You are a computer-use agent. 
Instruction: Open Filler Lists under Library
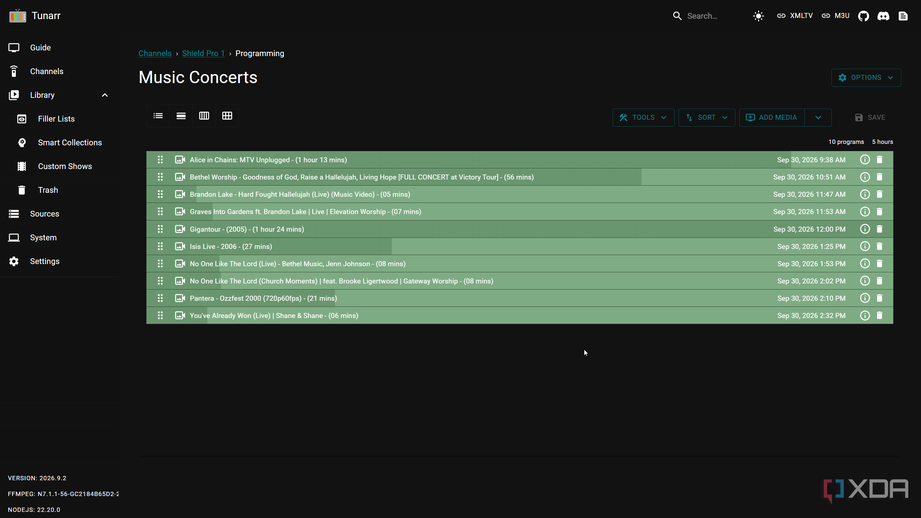[59, 119]
